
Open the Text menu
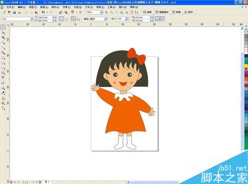[89, 7]
